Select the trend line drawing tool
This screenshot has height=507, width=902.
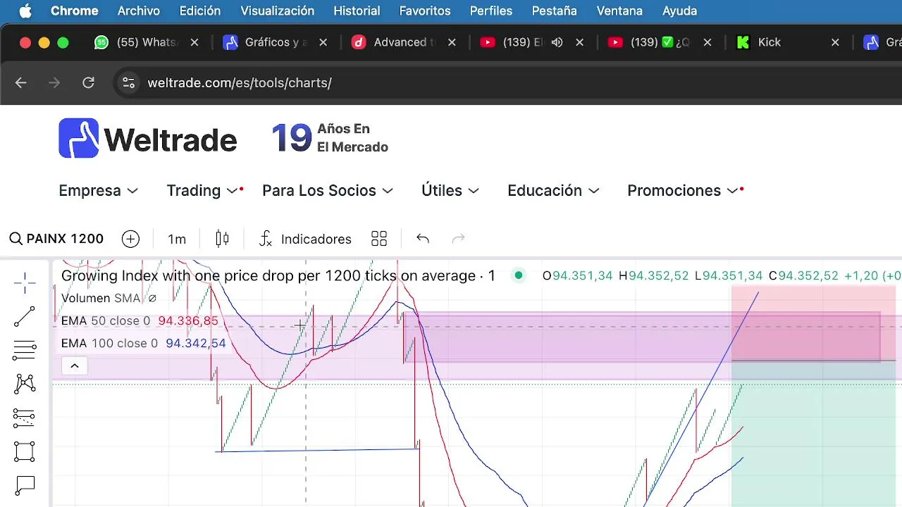[x=25, y=317]
